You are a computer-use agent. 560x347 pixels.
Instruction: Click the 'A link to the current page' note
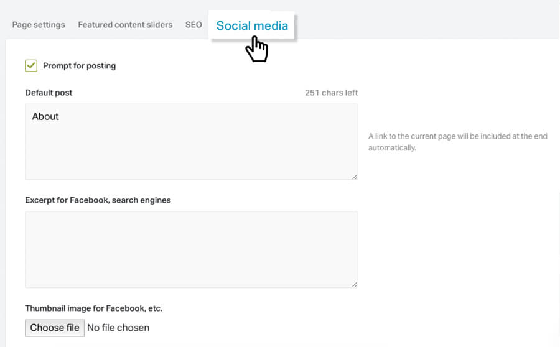457,136
